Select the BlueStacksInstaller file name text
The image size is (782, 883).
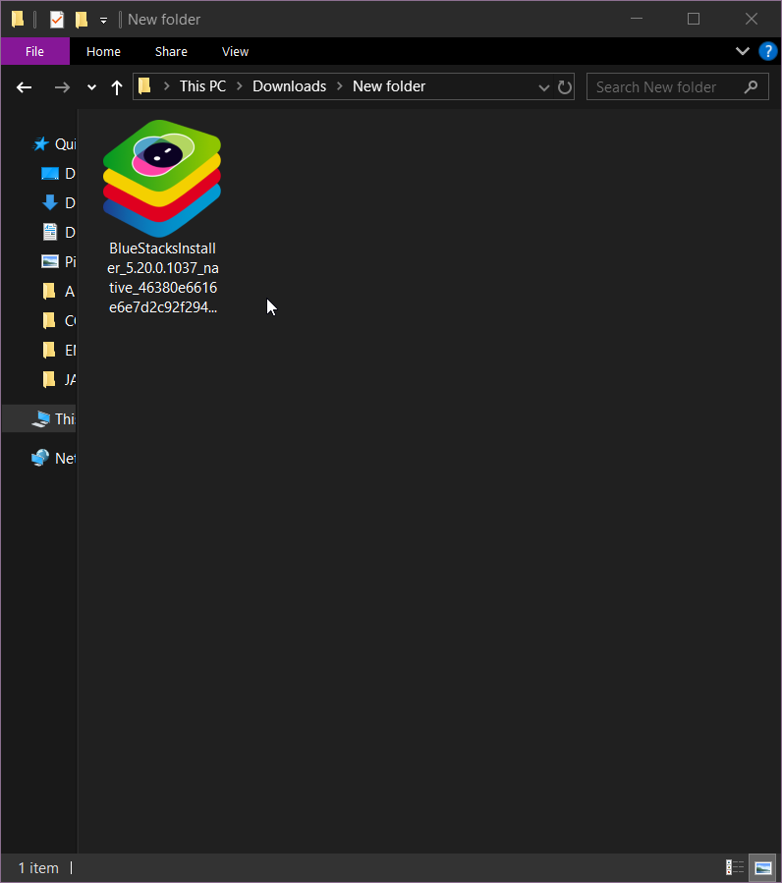point(163,278)
